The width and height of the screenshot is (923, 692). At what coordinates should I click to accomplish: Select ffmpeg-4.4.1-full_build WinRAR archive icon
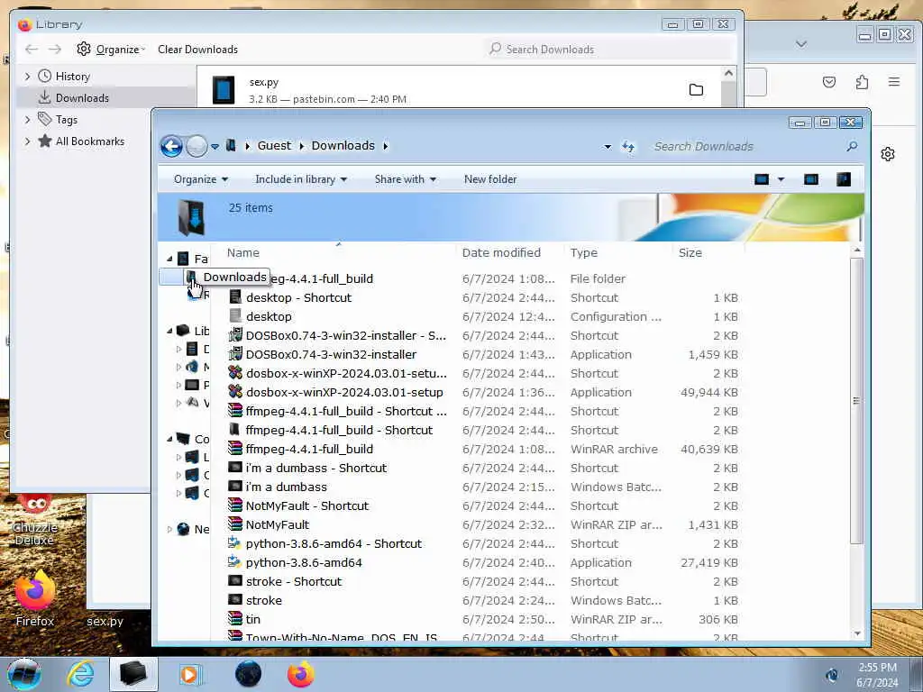pos(235,449)
